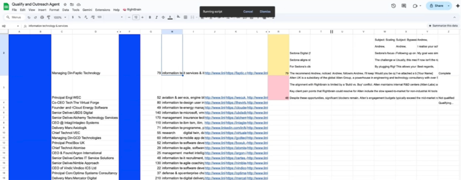Image resolution: width=461 pixels, height=180 pixels.
Task: Toggle bold formatting
Action: click(150, 17)
